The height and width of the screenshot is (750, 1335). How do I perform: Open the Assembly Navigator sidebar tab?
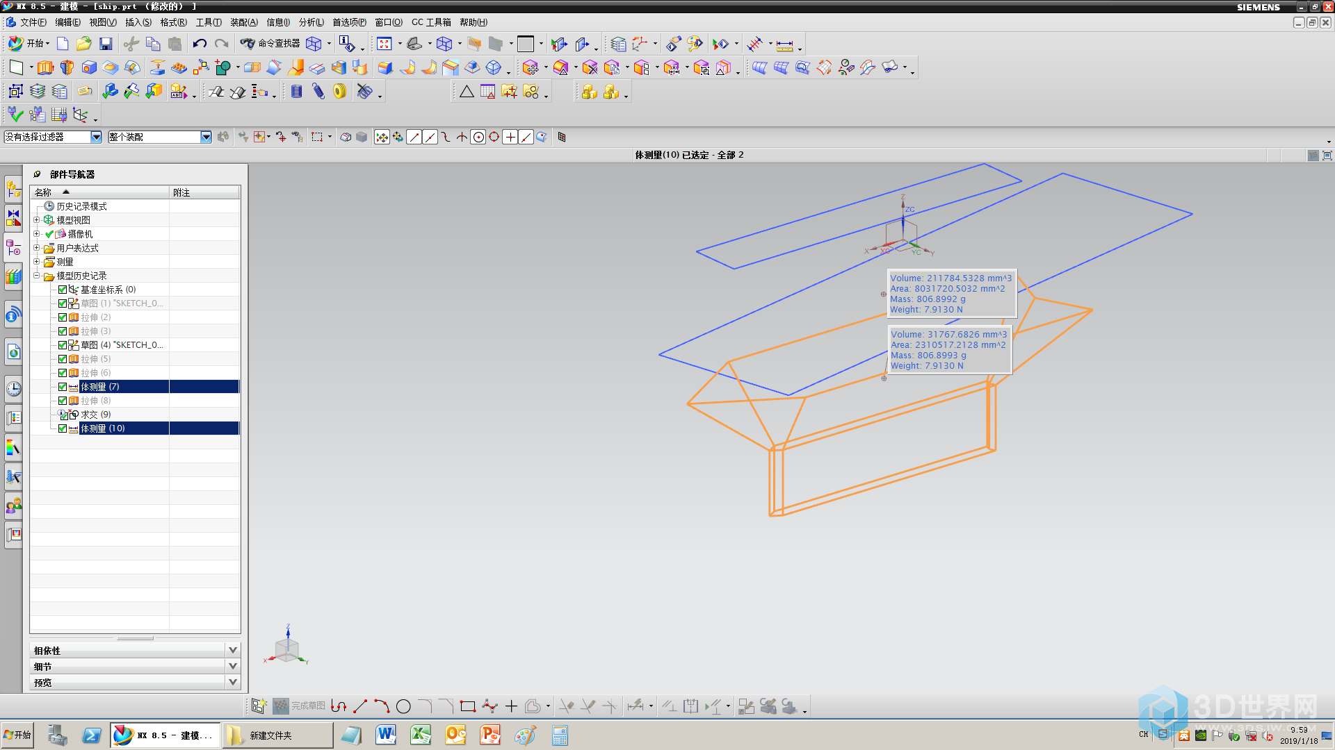(13, 188)
